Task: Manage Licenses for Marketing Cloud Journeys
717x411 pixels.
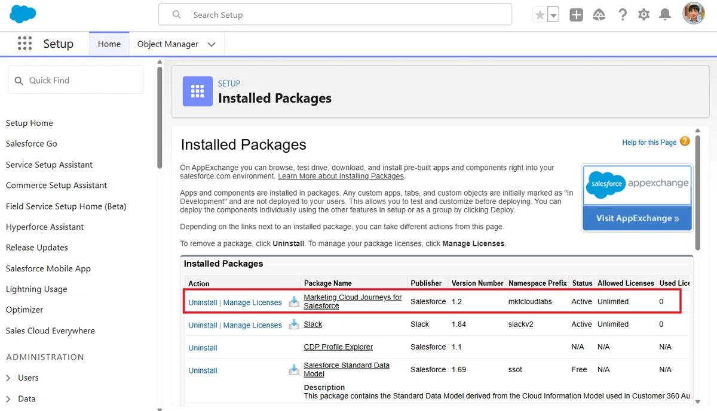Action: 252,302
